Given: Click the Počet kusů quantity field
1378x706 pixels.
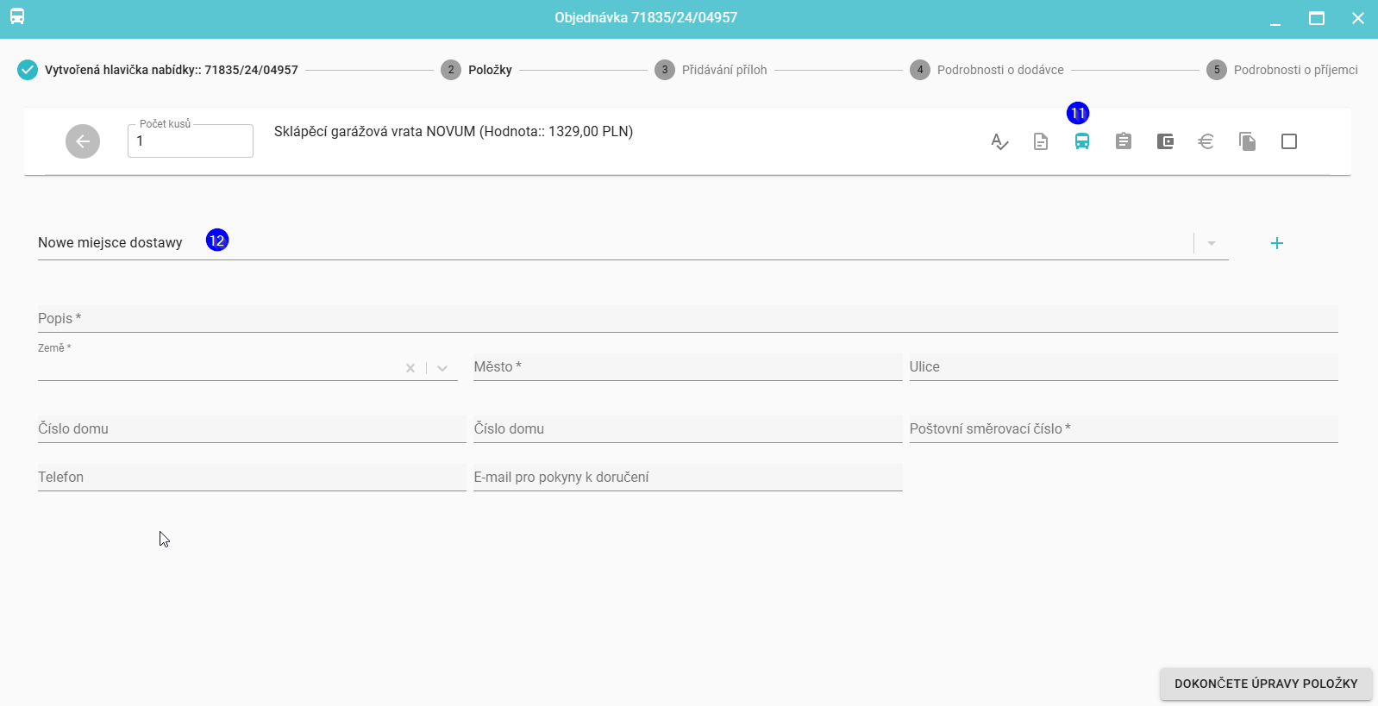Looking at the screenshot, I should tap(191, 141).
